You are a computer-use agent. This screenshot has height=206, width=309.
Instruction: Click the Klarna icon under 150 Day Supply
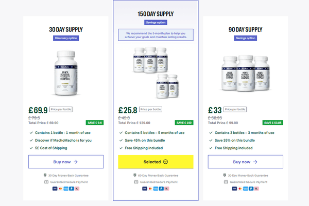pos(167,188)
